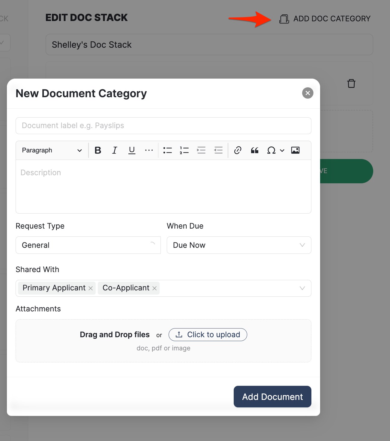
Task: Click to upload an attachment
Action: click(x=208, y=334)
